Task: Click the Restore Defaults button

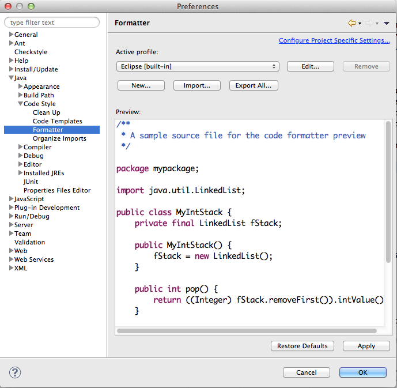Action: [302, 346]
